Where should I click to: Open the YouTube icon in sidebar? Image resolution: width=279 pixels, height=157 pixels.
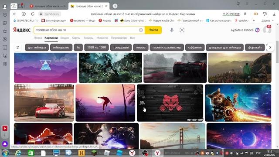coord(5,128)
